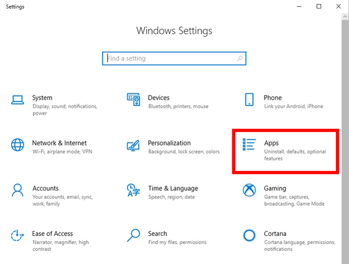Click the System heading
This screenshot has height=264, width=349.
42,98
